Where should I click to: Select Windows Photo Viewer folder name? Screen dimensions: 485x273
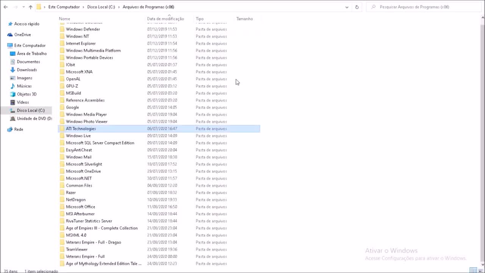click(87, 122)
